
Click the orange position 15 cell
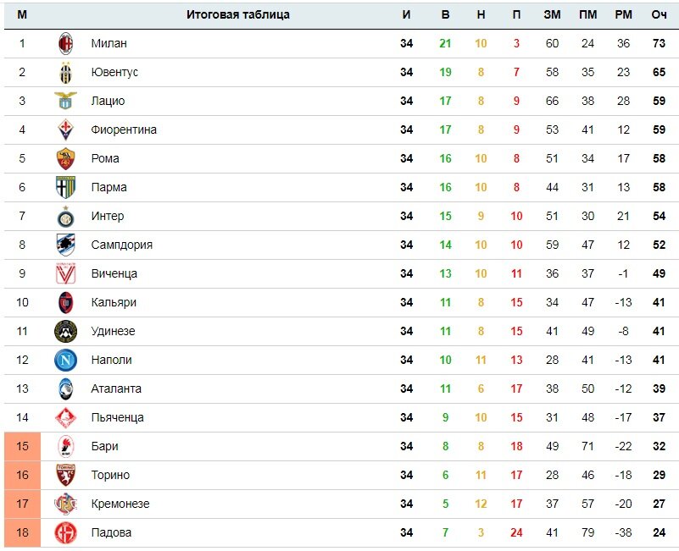[22, 446]
